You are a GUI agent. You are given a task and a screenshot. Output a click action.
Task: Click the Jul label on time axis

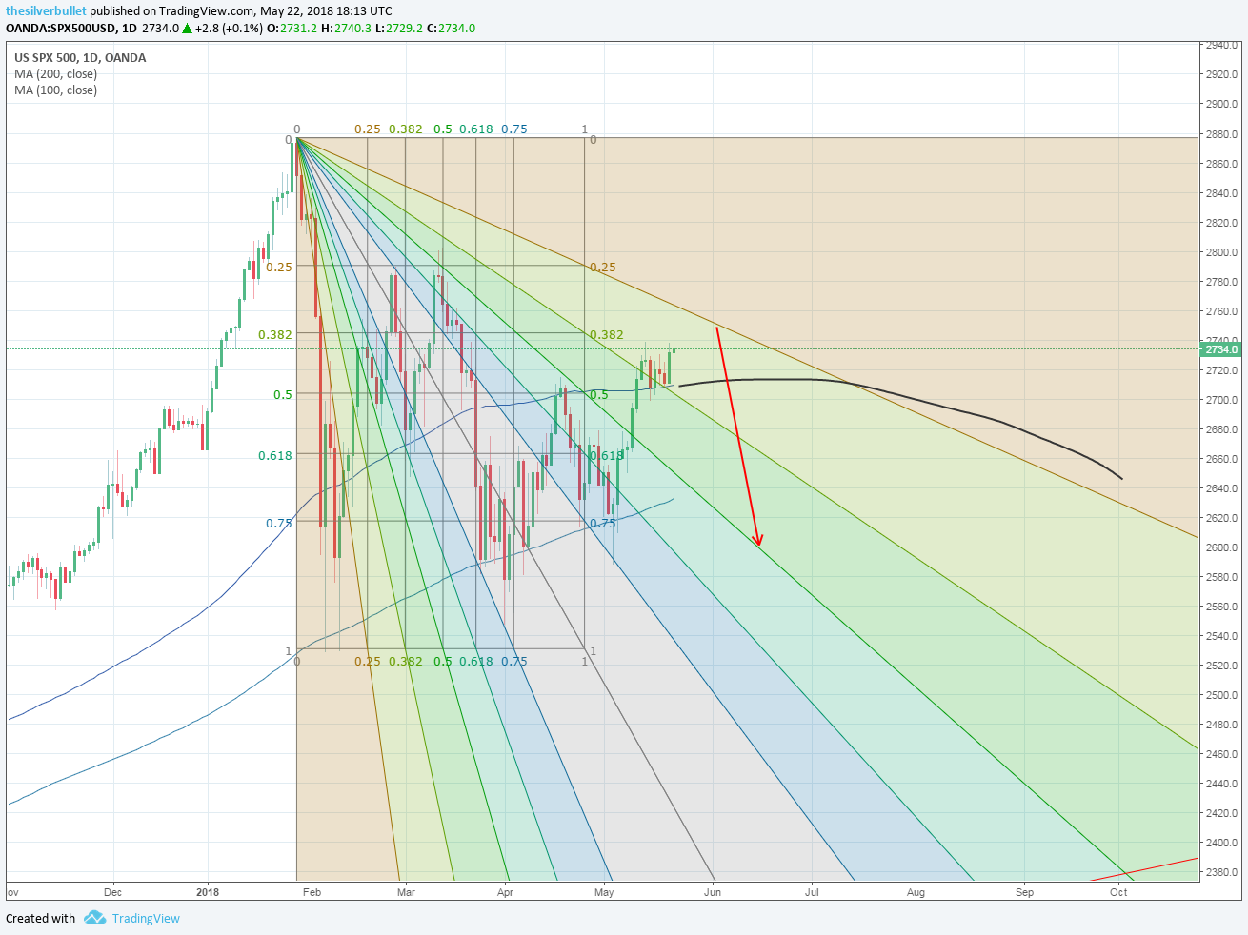812,892
